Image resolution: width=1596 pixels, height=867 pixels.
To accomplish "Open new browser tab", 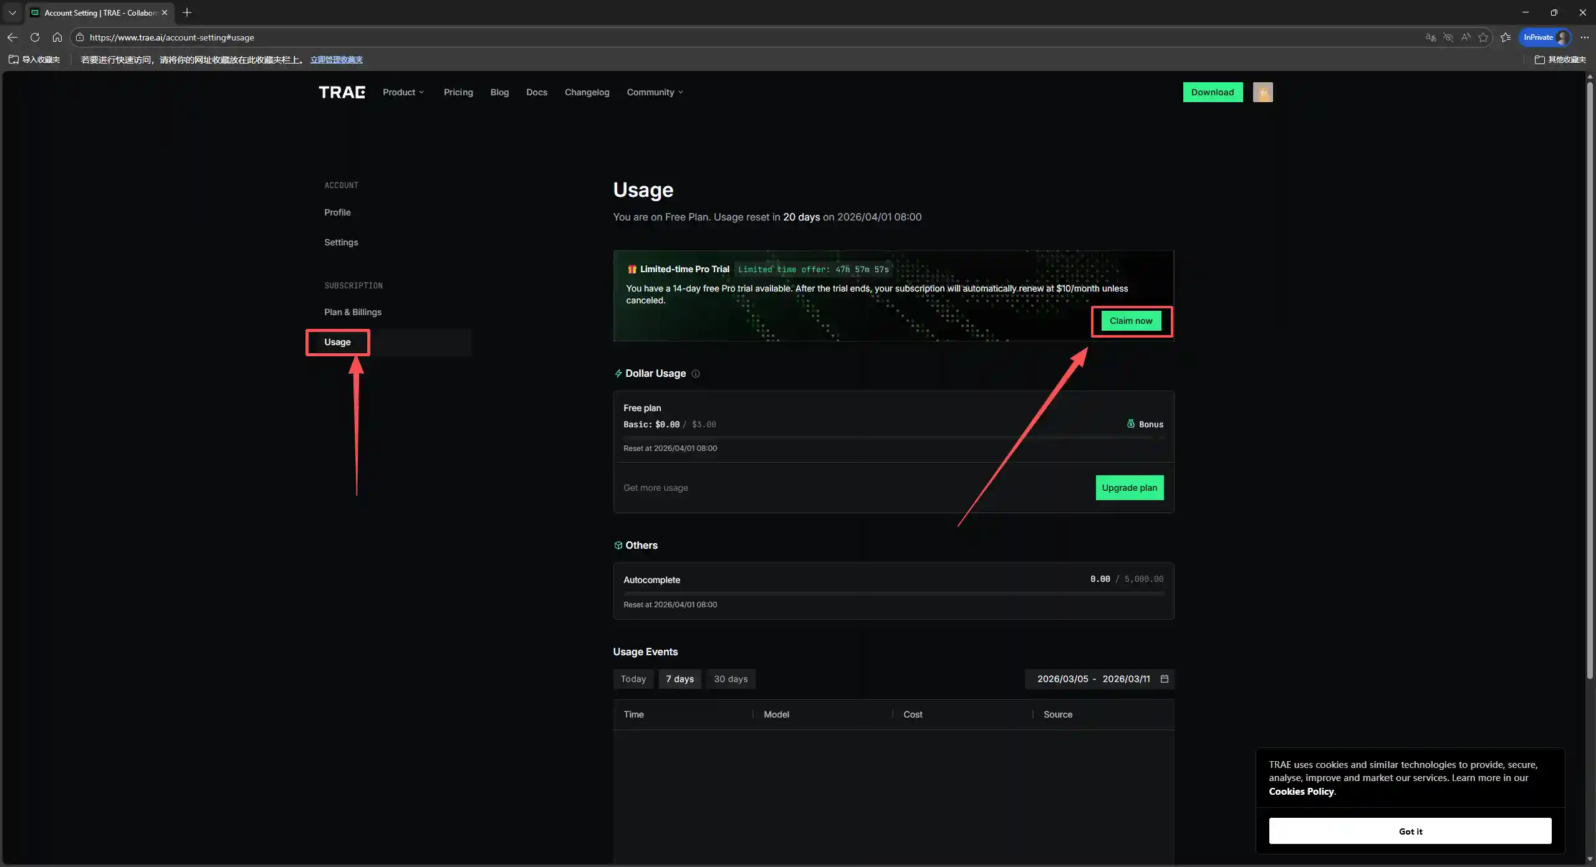I will [x=187, y=12].
